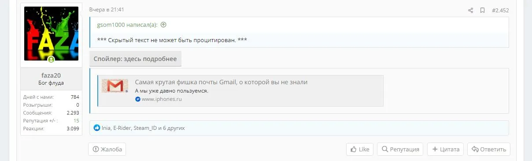Screen dimensions: 532x161
Task: Open the Репутация button
Action: tap(400, 149)
